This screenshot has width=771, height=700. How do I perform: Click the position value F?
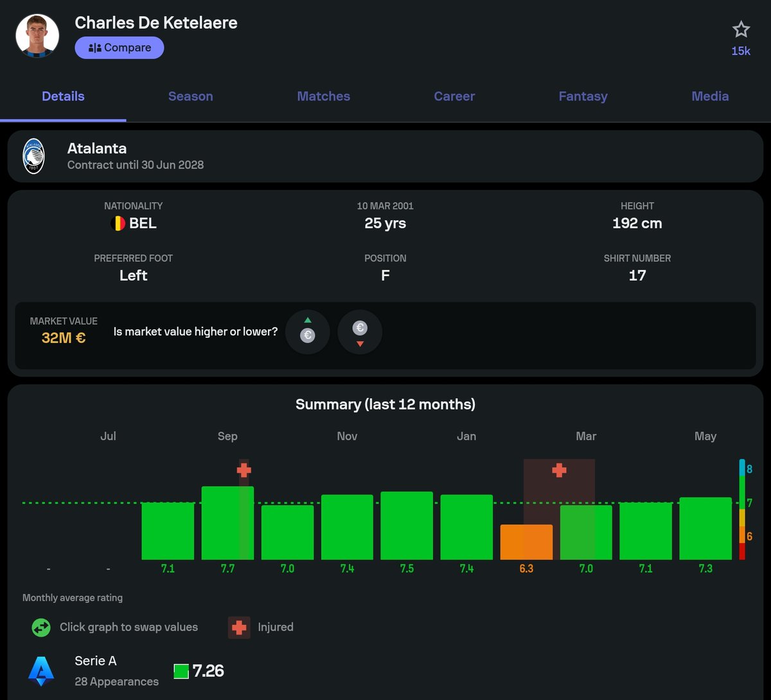pos(385,276)
